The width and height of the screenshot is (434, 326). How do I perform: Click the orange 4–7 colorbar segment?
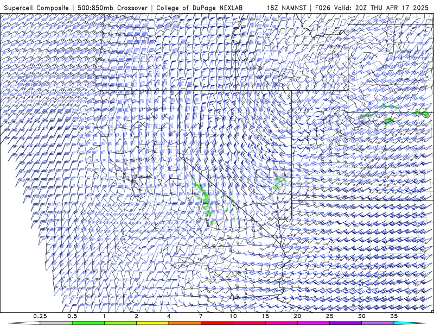click(184, 323)
